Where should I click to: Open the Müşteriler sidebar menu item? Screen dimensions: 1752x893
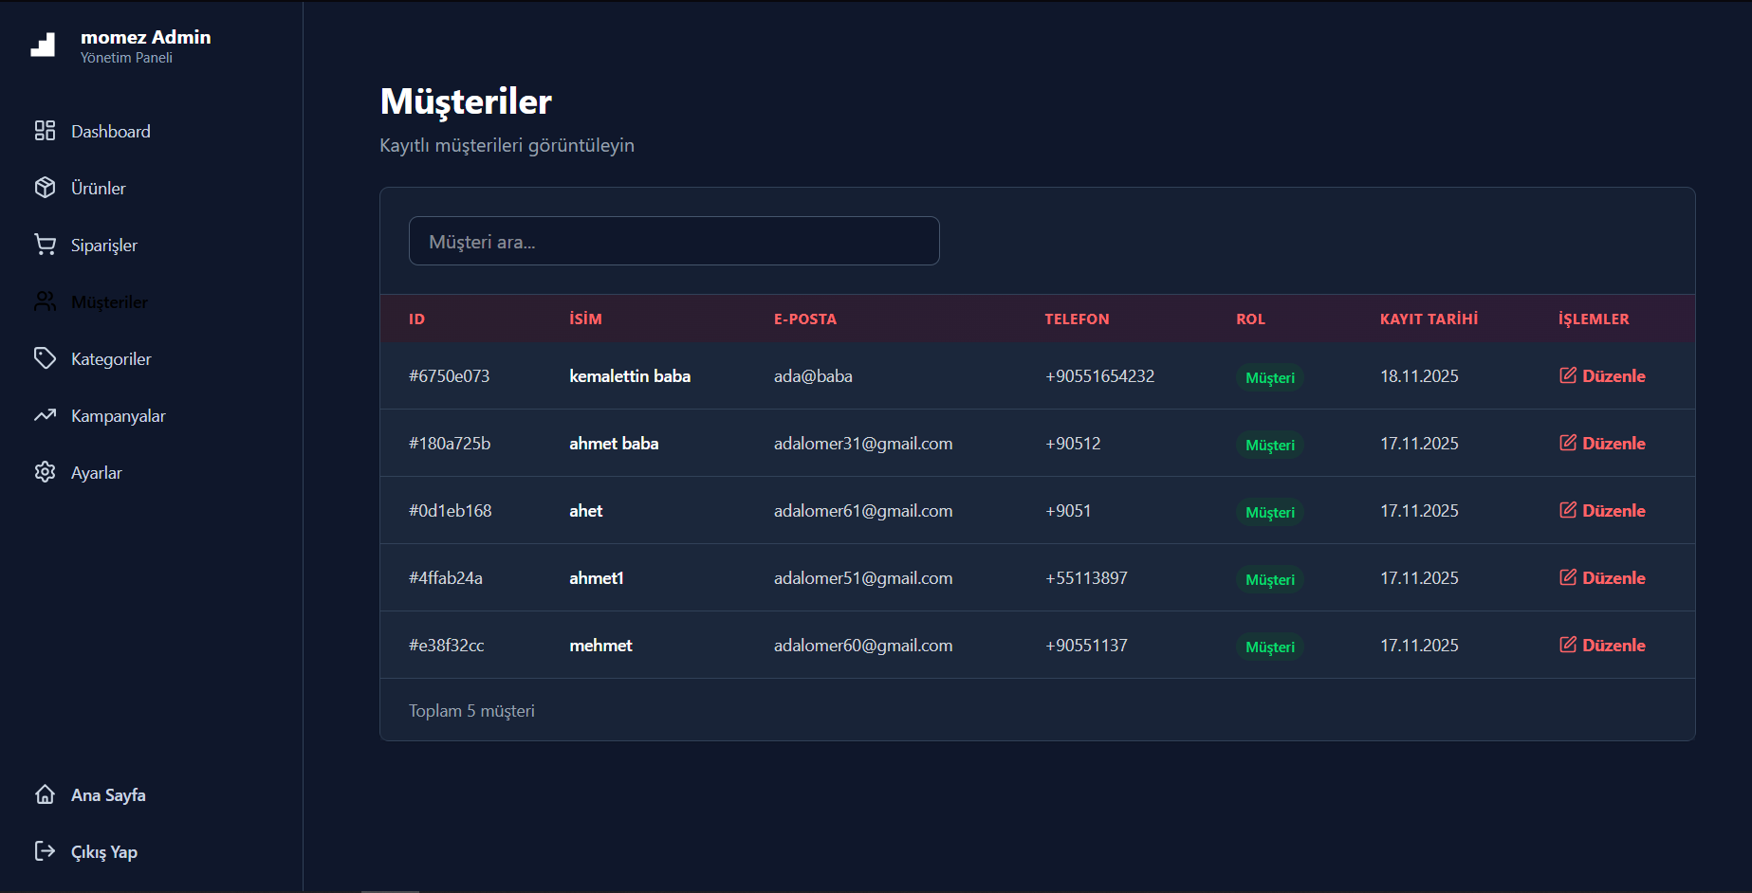click(109, 302)
